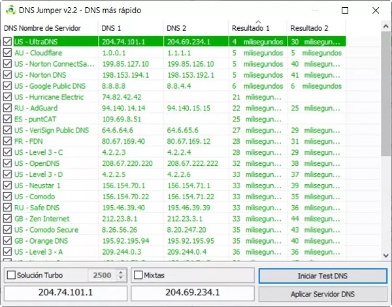Enable the Solución Turbo checkbox
Viewport: 392px width, 307px height.
point(11,275)
